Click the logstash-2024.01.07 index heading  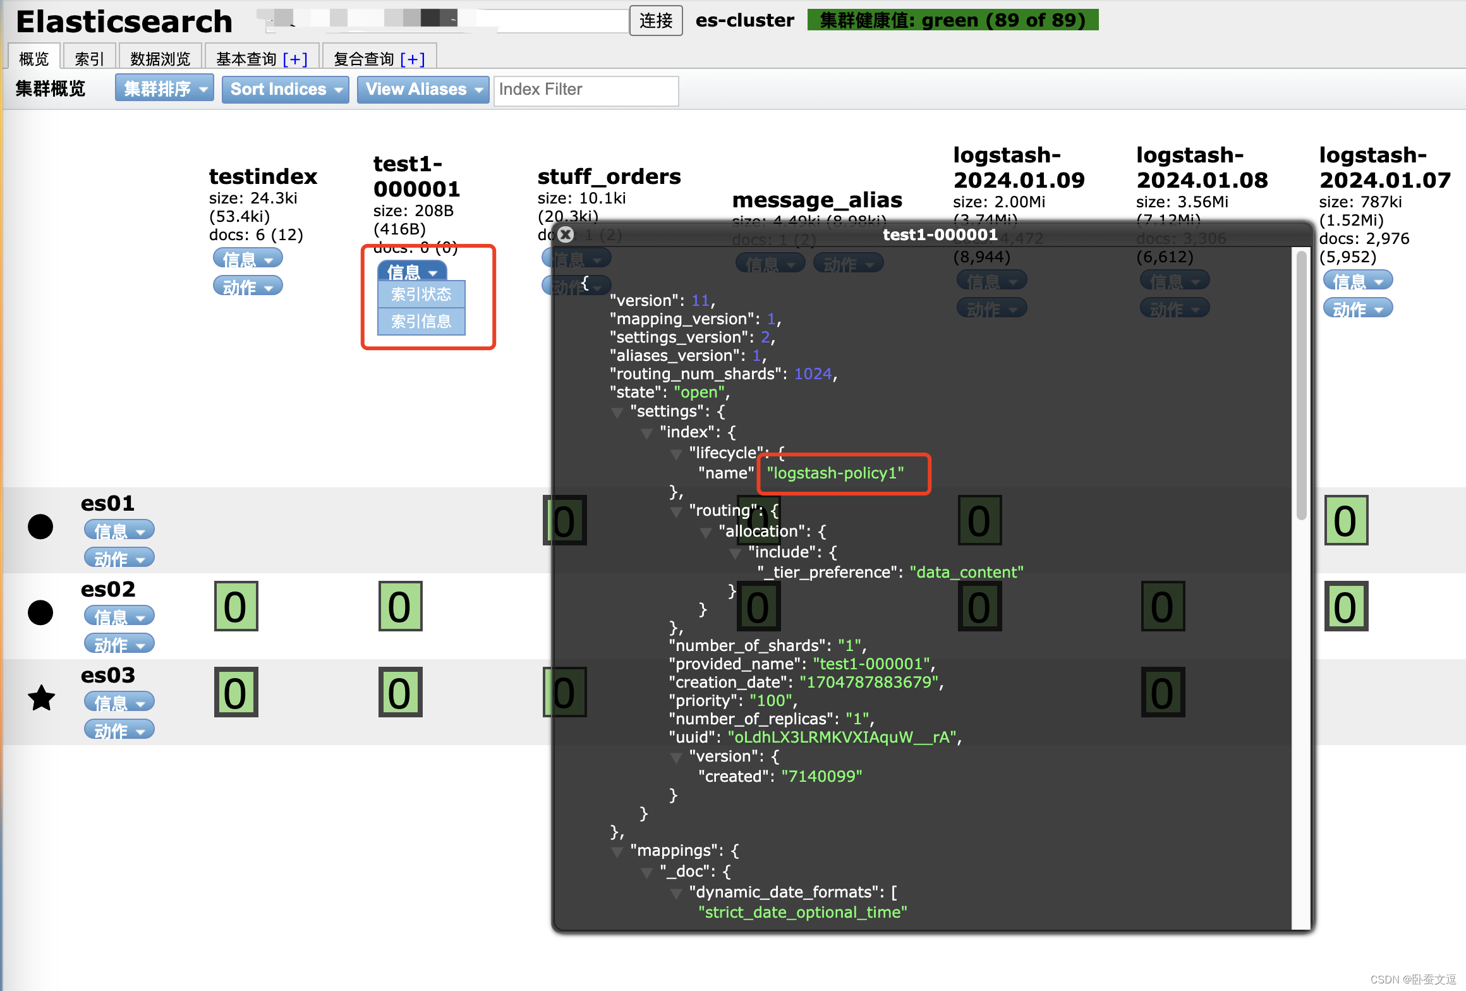(x=1384, y=167)
